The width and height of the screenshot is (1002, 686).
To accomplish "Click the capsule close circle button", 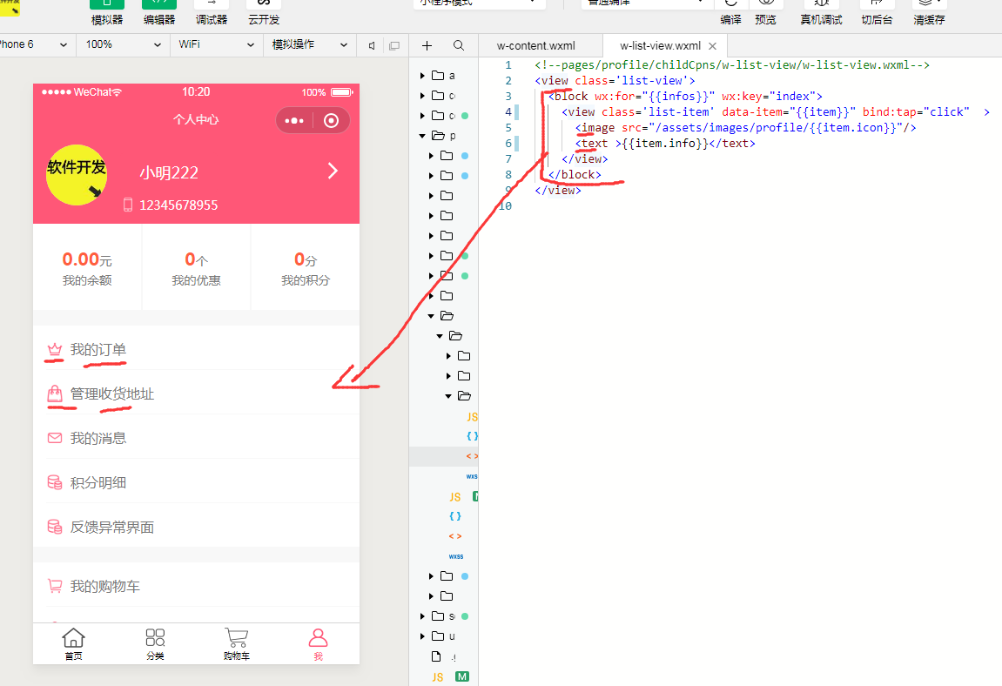I will click(x=331, y=121).
